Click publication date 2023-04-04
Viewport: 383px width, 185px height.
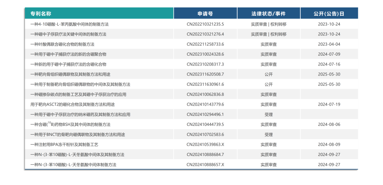click(x=329, y=44)
